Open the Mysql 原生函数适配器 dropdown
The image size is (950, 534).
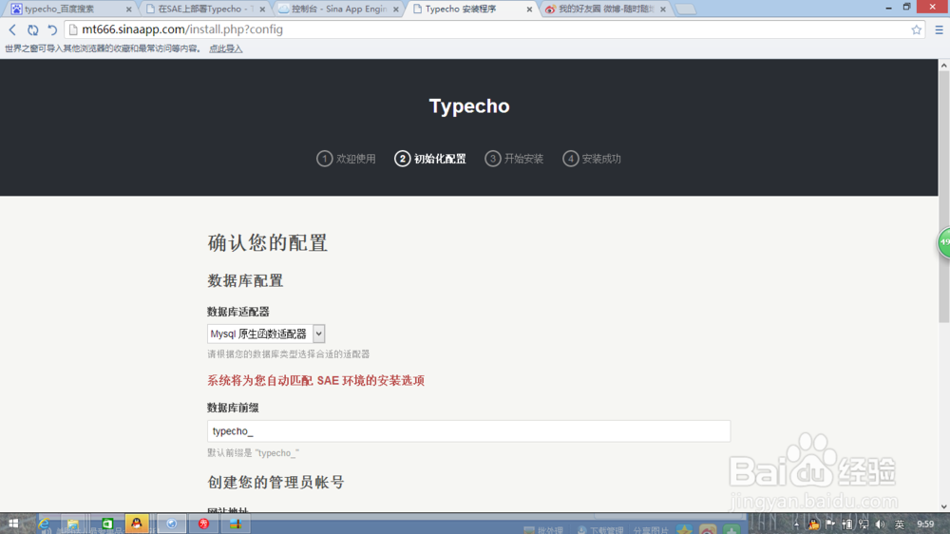click(266, 334)
